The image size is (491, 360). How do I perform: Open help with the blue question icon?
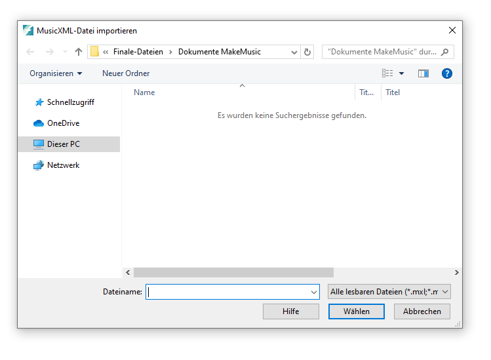447,73
